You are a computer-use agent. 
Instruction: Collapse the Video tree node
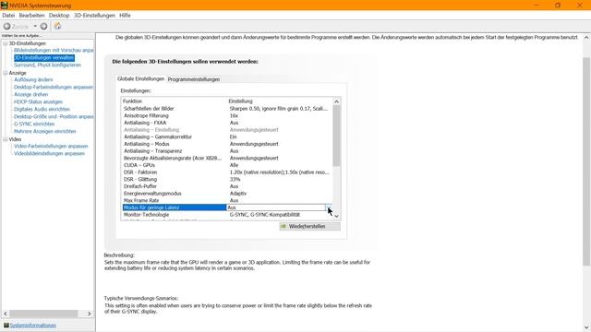tap(6, 139)
